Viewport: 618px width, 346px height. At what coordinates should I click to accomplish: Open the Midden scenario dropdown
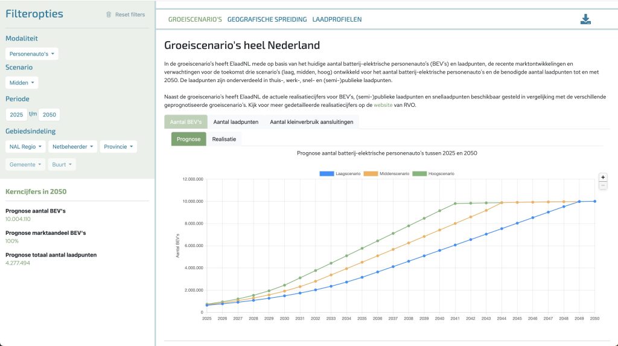[22, 83]
